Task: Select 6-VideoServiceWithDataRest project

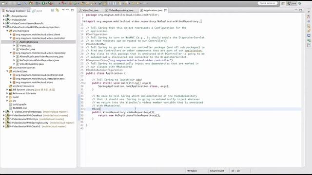Action: [26, 116]
